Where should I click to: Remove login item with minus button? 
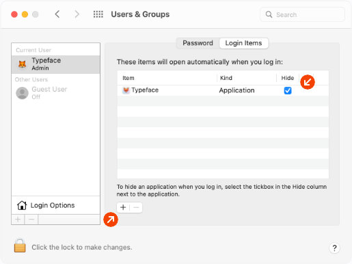[x=136, y=207]
